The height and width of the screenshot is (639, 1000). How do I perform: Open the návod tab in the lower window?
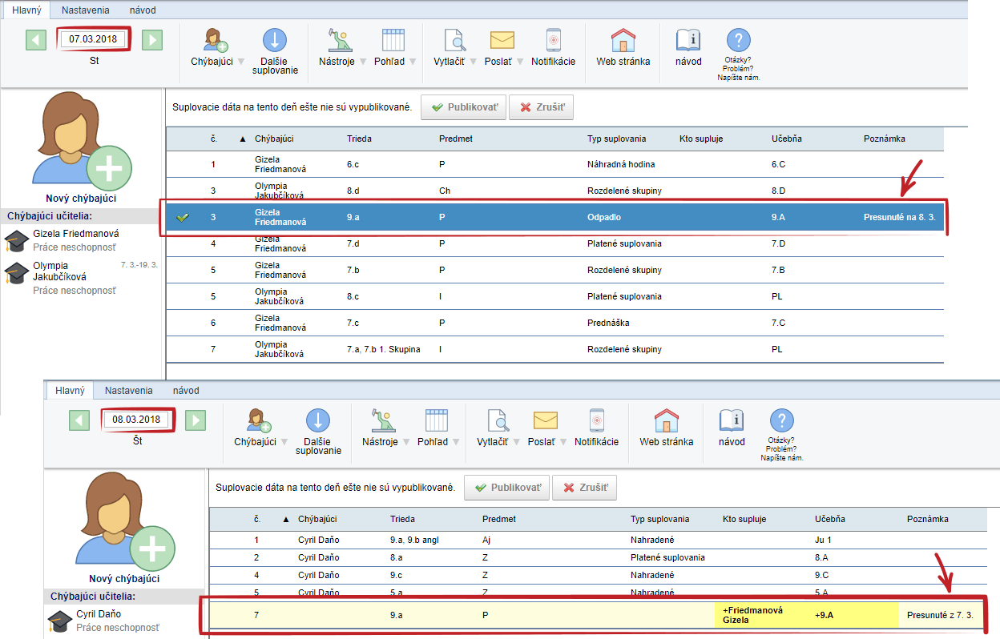[186, 391]
